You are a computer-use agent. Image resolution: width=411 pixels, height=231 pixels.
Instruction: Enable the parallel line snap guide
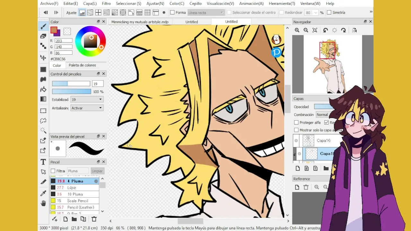coord(90,13)
